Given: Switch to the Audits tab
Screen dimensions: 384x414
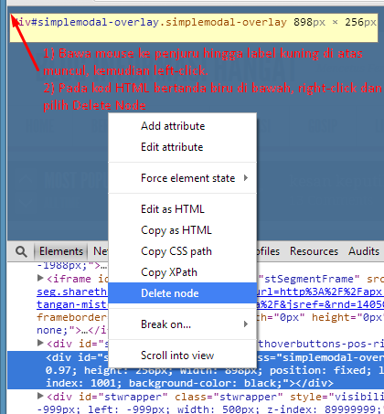Looking at the screenshot, I should pyautogui.click(x=364, y=251).
